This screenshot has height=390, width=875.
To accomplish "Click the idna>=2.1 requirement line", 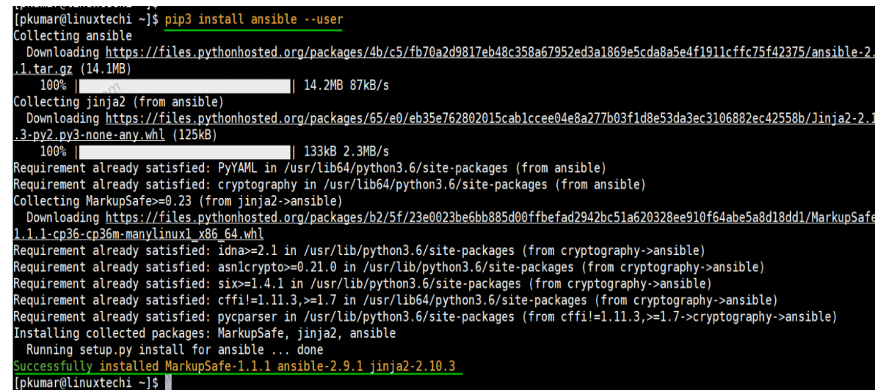I will click(x=359, y=251).
